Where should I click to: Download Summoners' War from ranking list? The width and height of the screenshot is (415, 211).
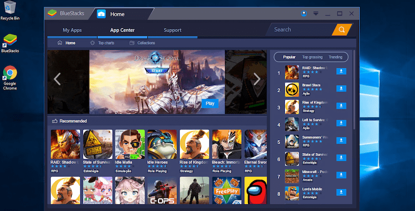coord(341,140)
